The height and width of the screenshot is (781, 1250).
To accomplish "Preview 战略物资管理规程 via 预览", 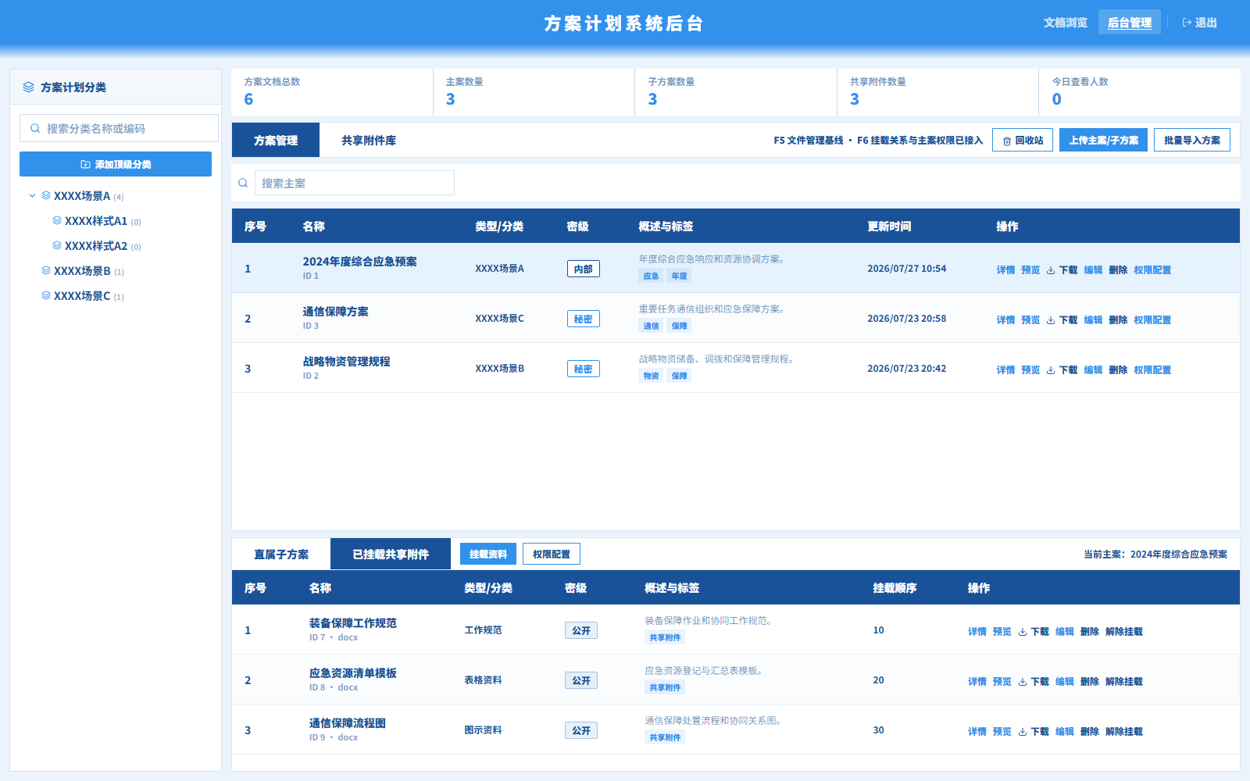I will point(1030,370).
